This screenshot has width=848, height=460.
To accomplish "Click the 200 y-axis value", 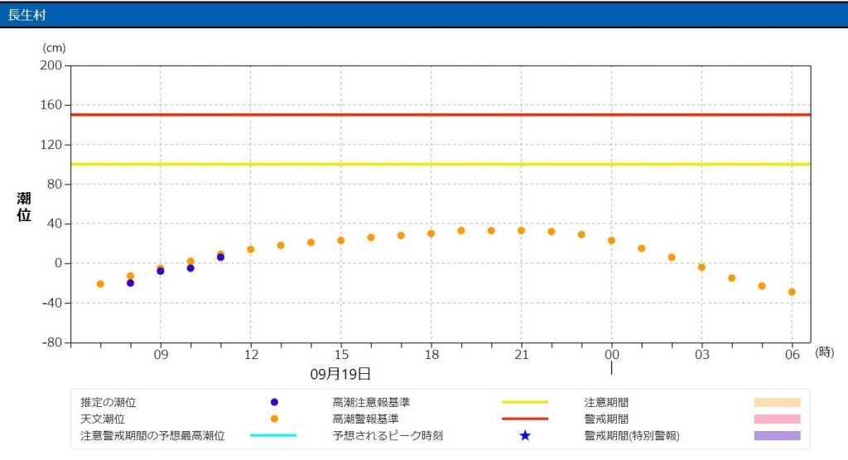I will pos(51,65).
